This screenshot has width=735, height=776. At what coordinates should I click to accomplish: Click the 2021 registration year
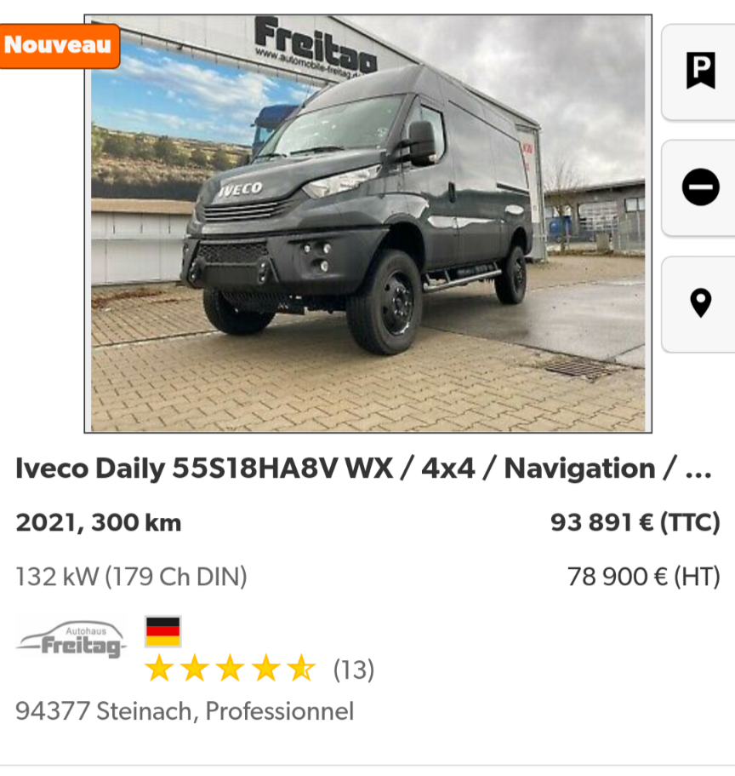click(46, 523)
